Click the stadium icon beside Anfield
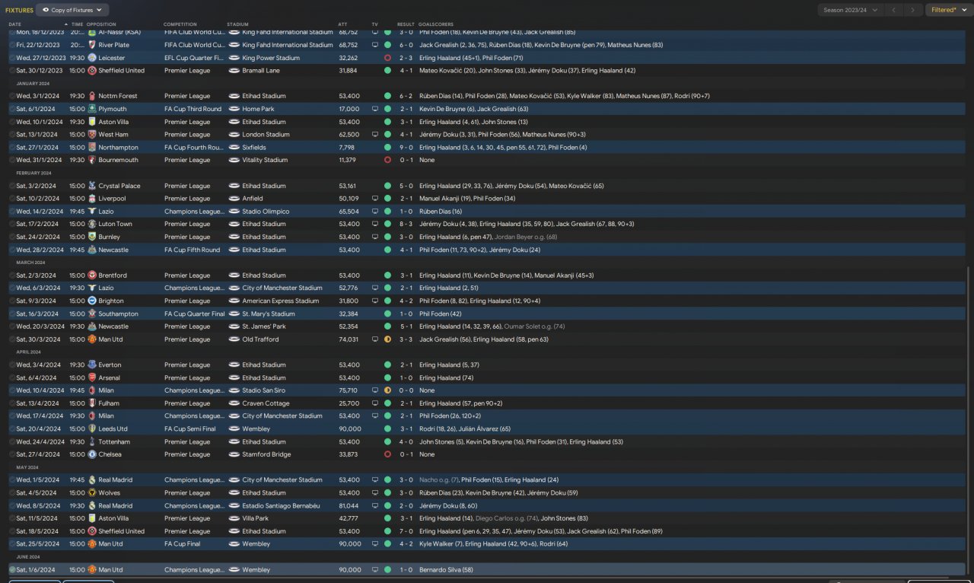The width and height of the screenshot is (974, 583). (x=234, y=199)
